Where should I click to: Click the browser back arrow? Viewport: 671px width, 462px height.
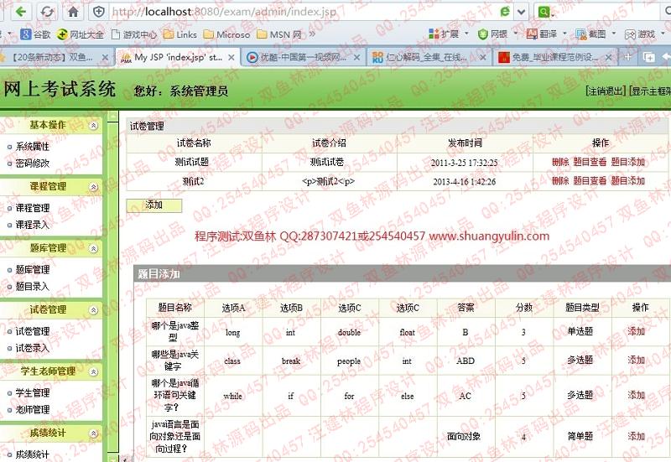[x=20, y=12]
